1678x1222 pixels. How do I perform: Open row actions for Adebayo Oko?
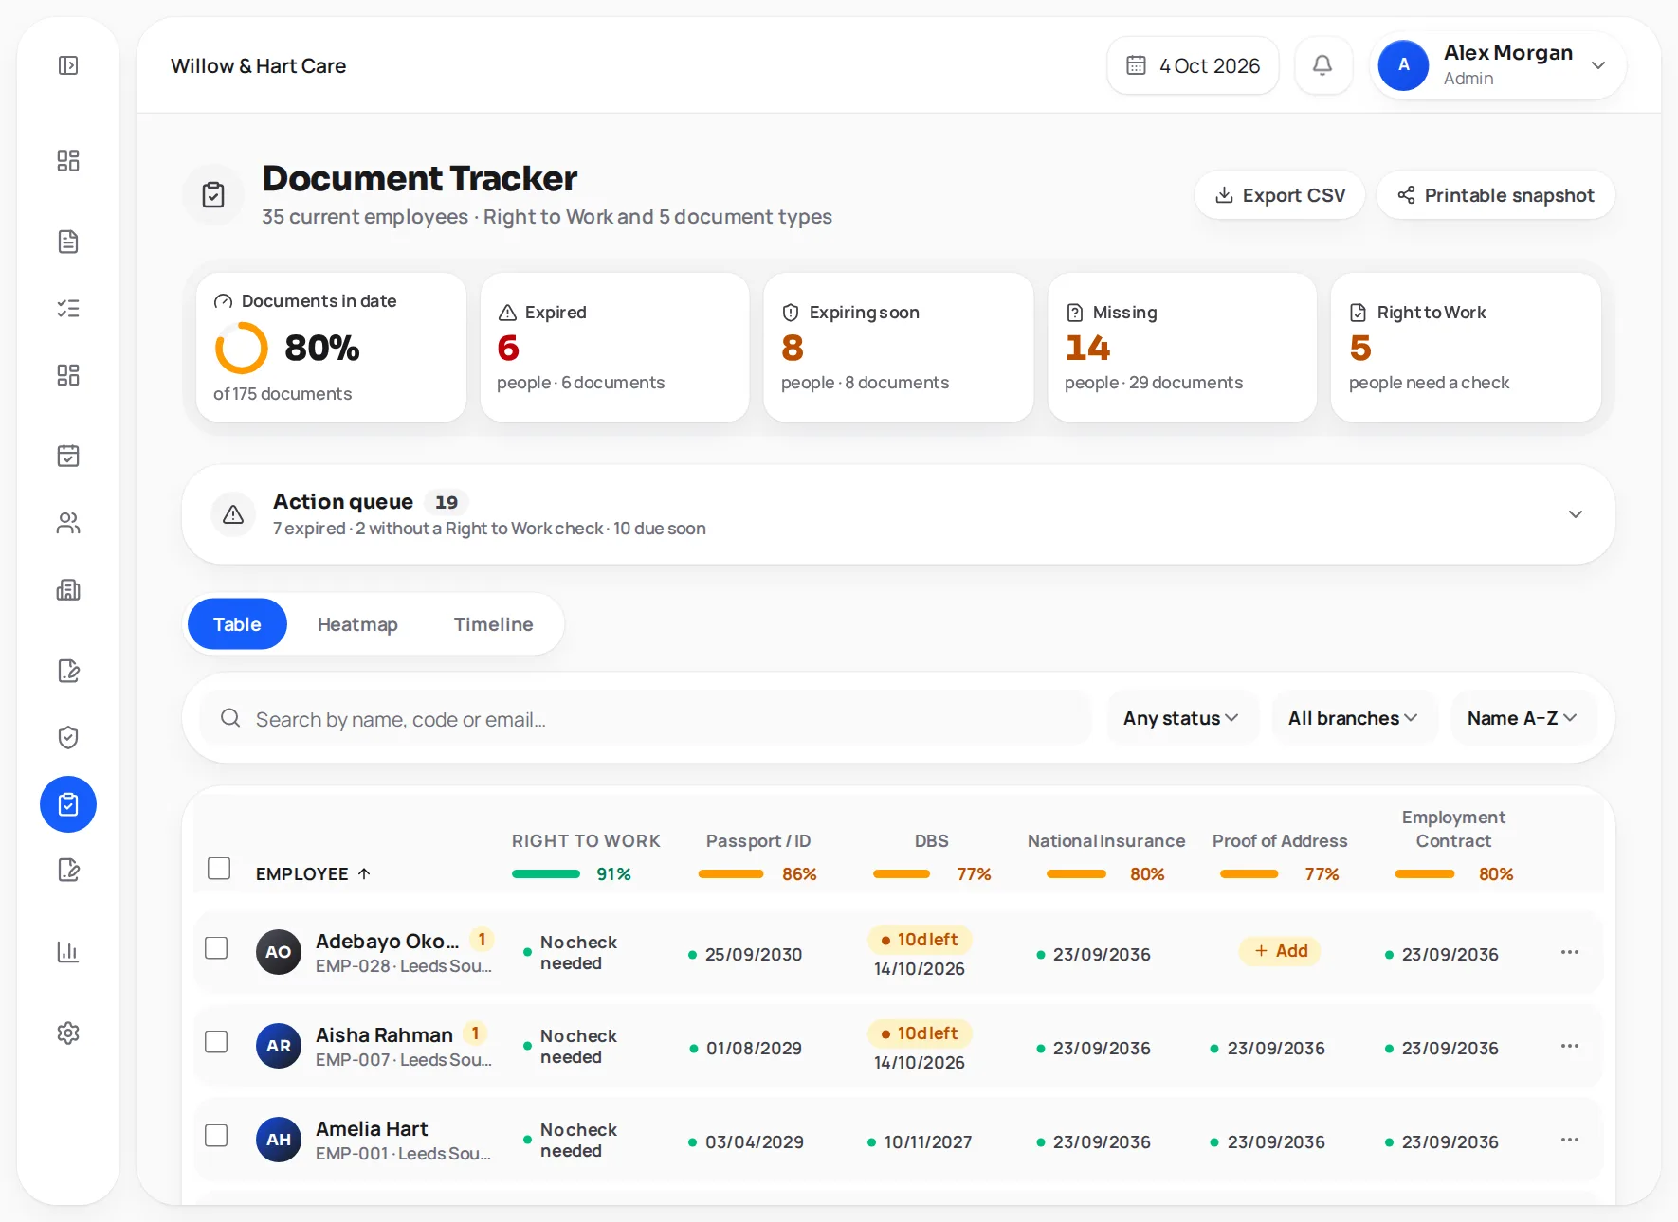(x=1570, y=952)
